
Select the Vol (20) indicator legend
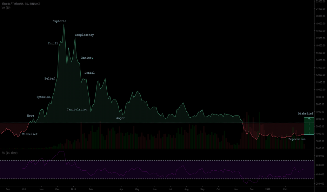click(6, 8)
